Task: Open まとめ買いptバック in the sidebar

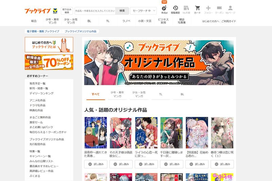Action: click(x=41, y=127)
